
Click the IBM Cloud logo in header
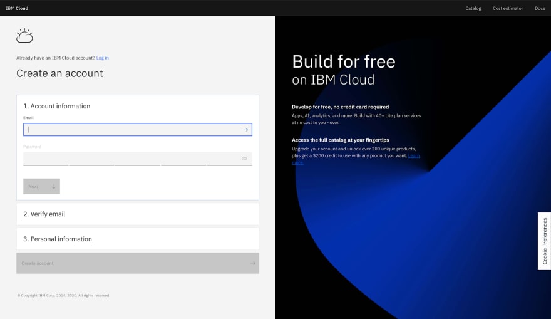coord(17,8)
